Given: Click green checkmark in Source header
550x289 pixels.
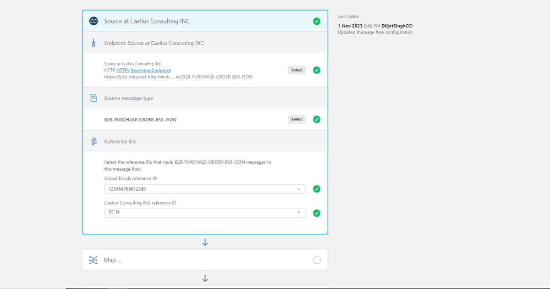Looking at the screenshot, I should pos(317,21).
